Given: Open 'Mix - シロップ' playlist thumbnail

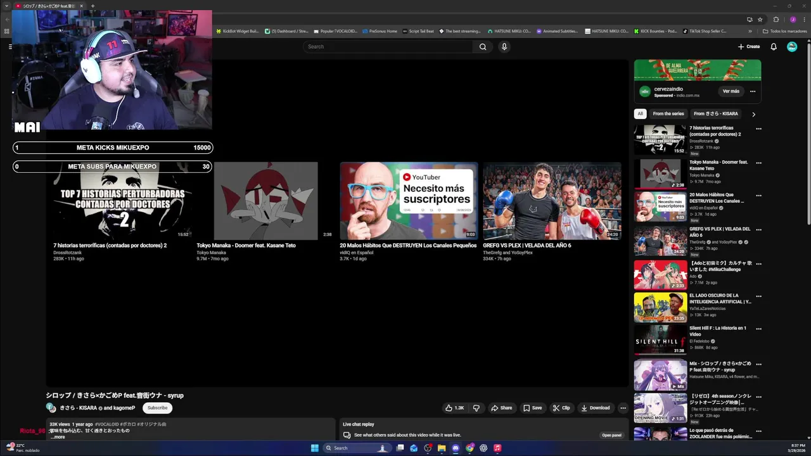Looking at the screenshot, I should point(660,374).
